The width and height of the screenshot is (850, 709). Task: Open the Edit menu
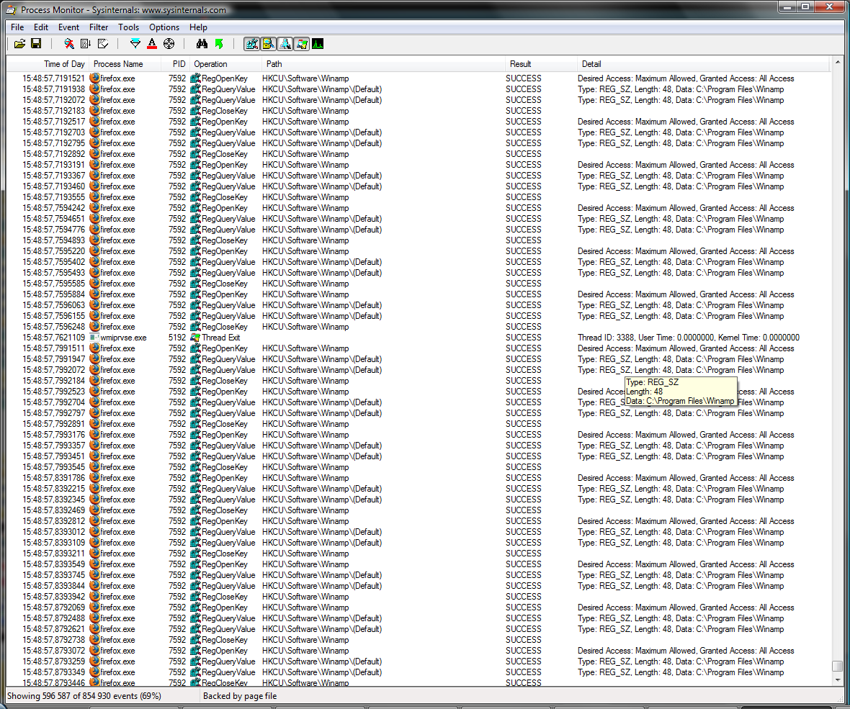click(40, 27)
